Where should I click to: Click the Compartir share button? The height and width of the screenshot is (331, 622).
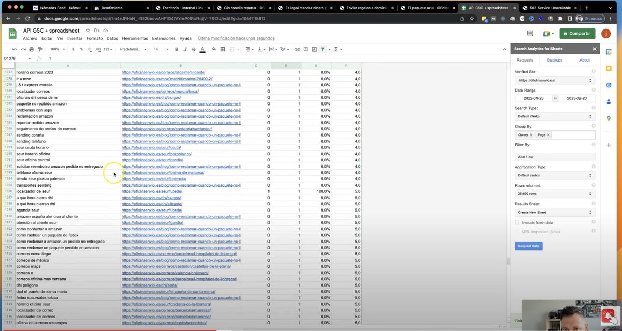click(x=577, y=34)
